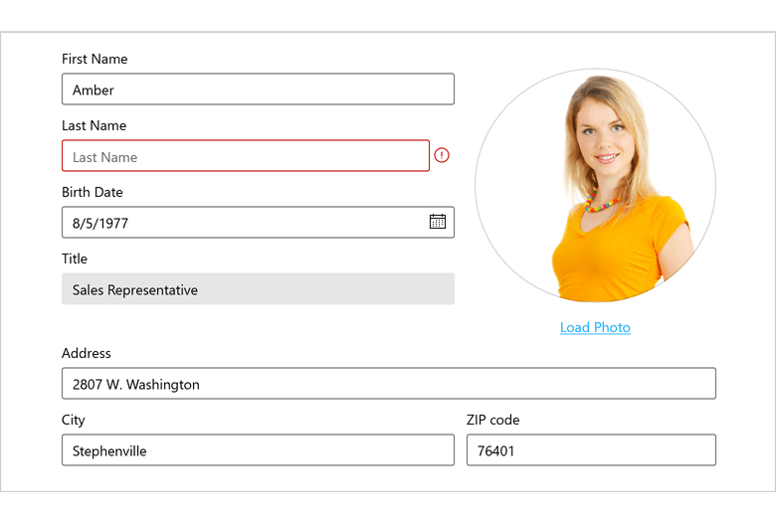This screenshot has height=524, width=776.
Task: Click the Address label
Action: click(87, 353)
